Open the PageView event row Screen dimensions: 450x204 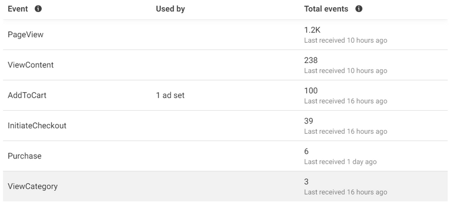[225, 35]
